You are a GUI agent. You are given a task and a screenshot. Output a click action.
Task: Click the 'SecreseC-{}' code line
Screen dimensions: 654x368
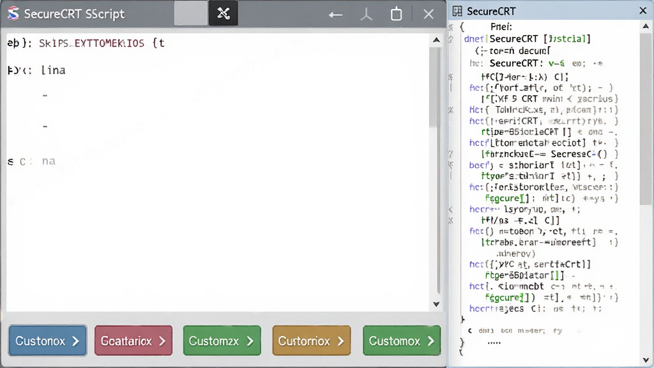(x=549, y=154)
